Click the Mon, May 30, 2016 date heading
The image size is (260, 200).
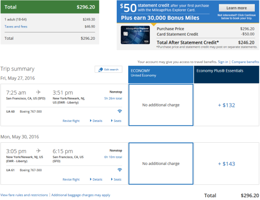click(x=19, y=137)
